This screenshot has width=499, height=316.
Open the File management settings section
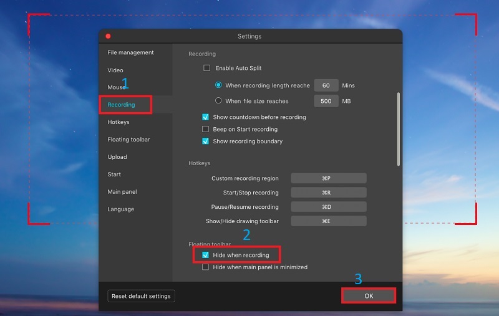pos(130,53)
